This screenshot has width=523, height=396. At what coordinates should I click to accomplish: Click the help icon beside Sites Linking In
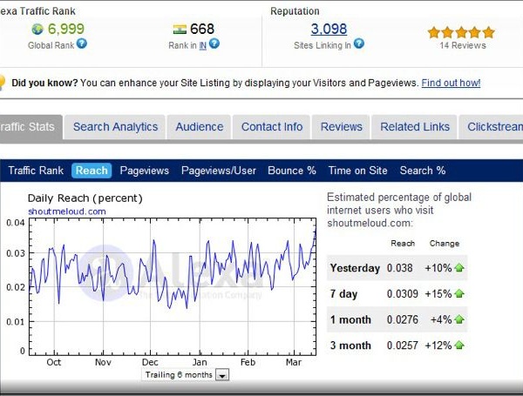pos(358,44)
